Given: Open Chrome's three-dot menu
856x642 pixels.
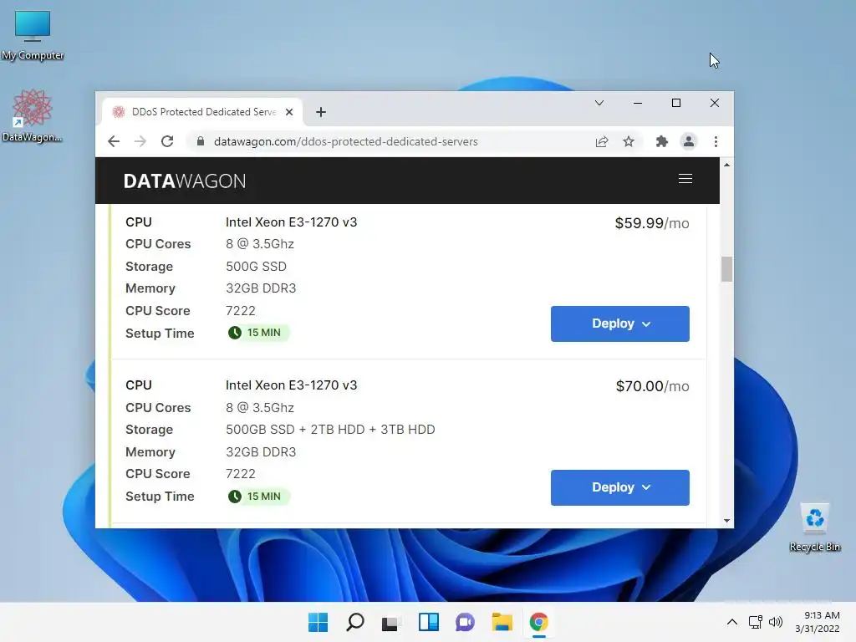Looking at the screenshot, I should point(716,141).
